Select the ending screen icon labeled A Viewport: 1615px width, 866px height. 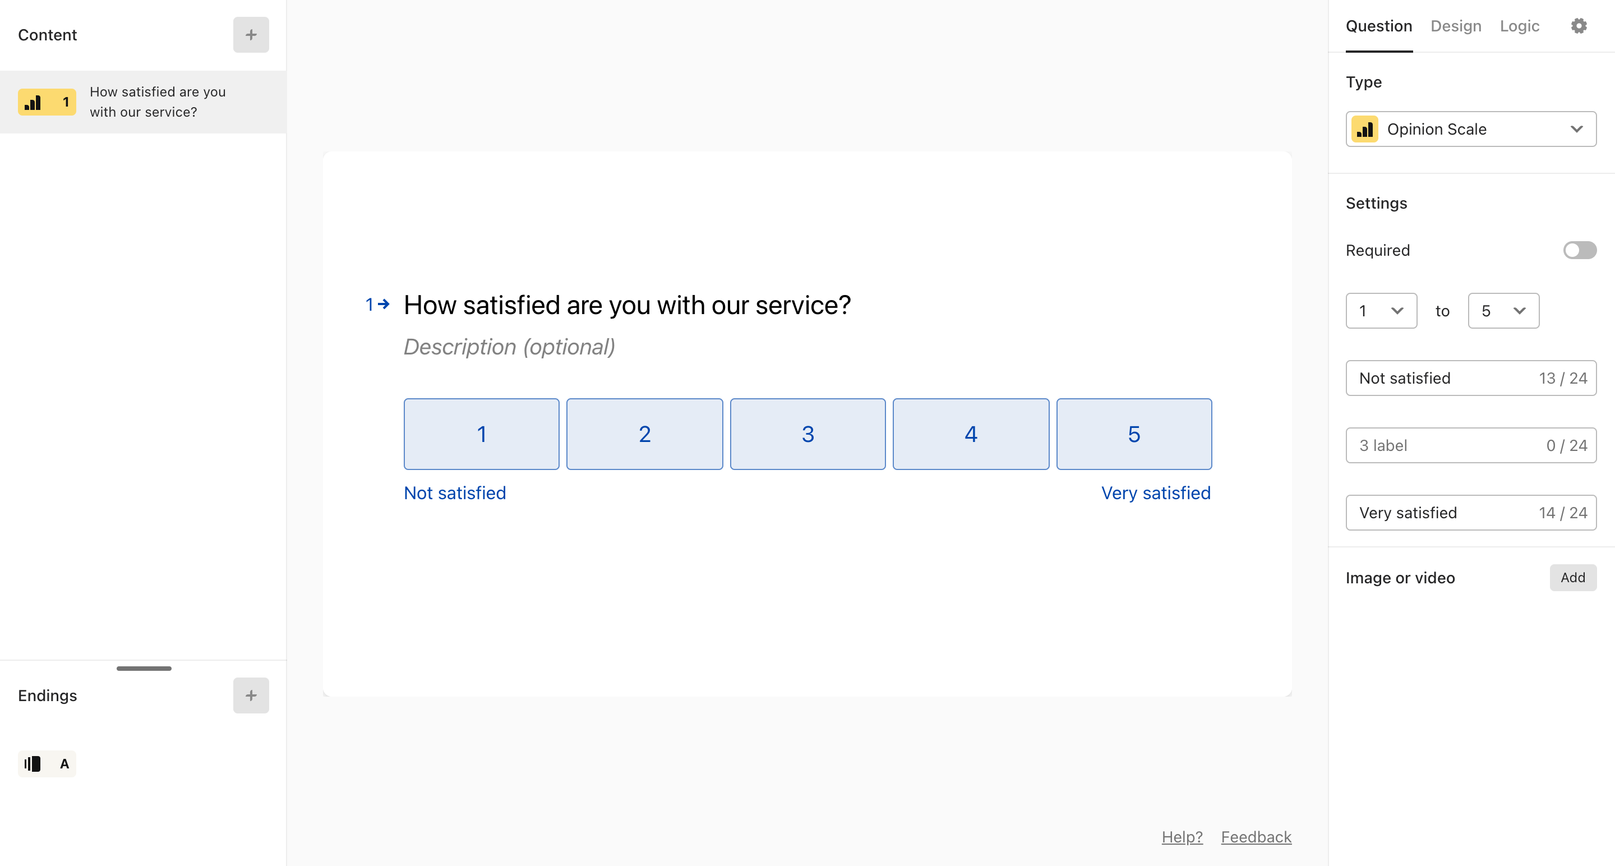tap(47, 764)
